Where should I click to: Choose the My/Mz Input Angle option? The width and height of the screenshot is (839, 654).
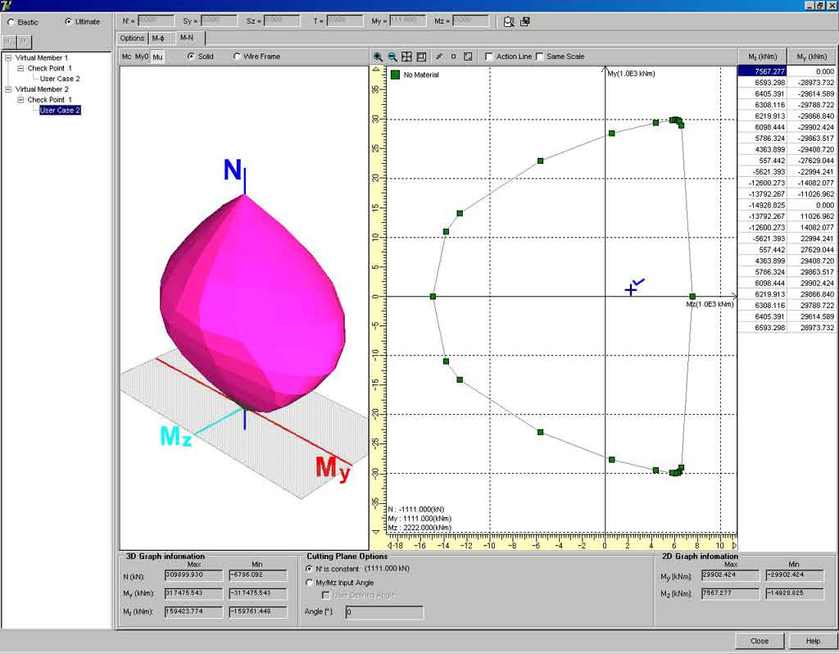(x=309, y=583)
